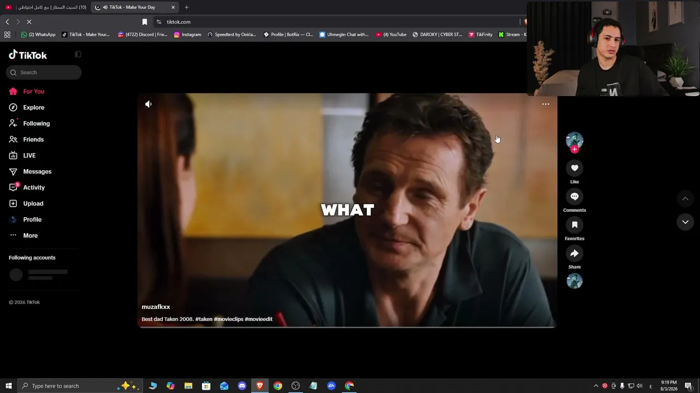
Task: View the Activity notifications
Action: point(34,187)
